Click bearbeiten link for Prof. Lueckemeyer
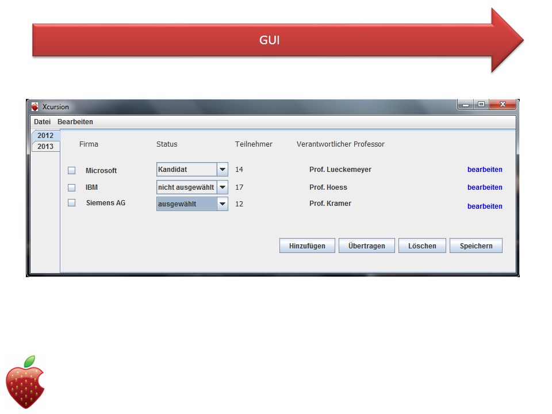Image resolution: width=552 pixels, height=414 pixels. click(485, 169)
